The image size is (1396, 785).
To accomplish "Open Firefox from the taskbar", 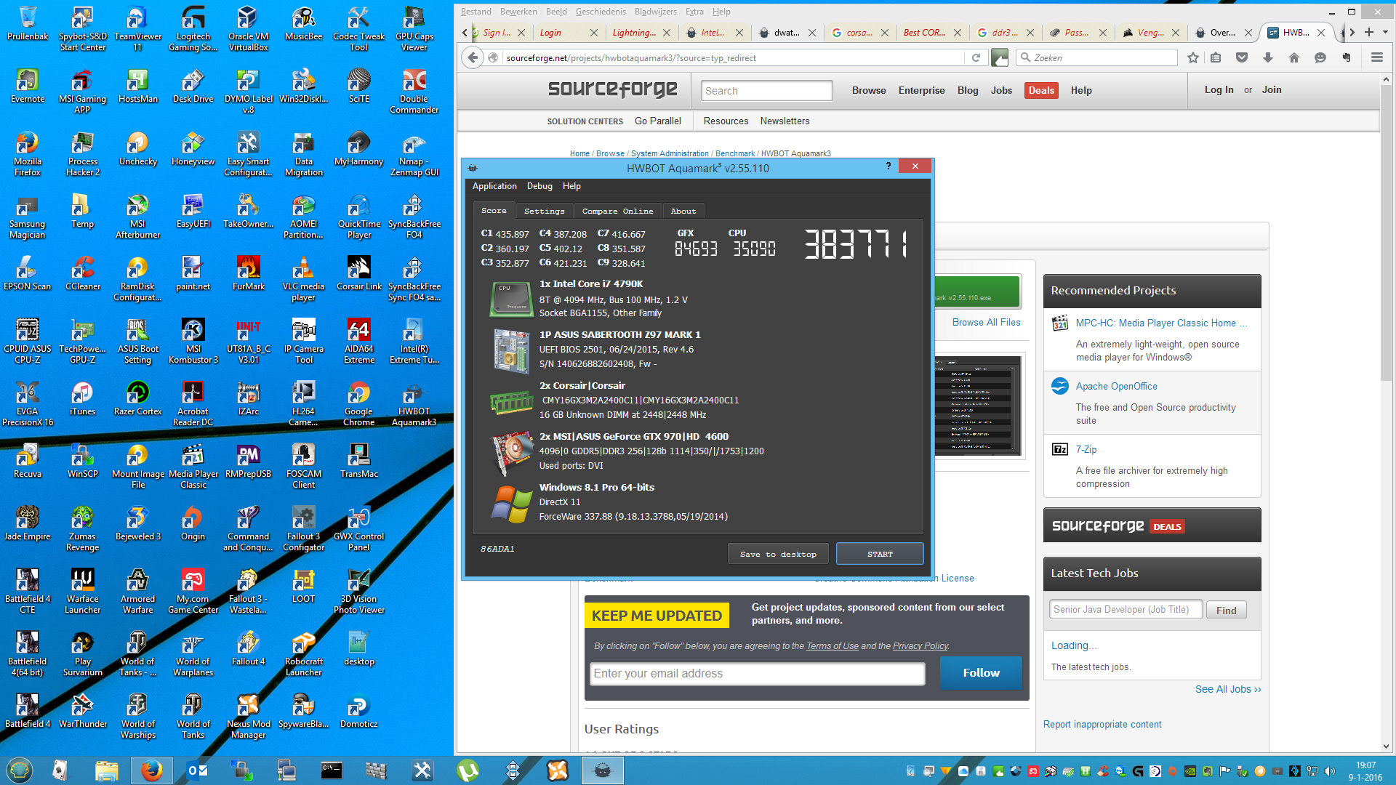I will tap(151, 770).
